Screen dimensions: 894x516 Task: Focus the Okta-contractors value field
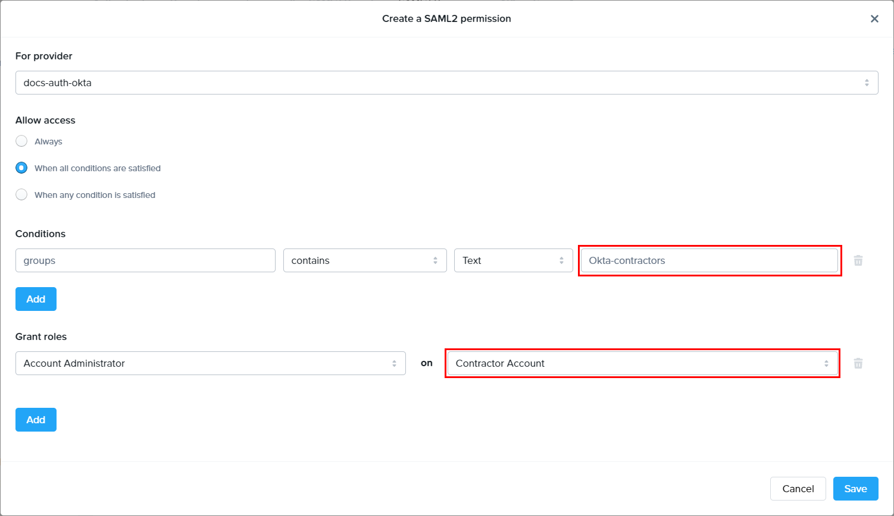coord(709,260)
